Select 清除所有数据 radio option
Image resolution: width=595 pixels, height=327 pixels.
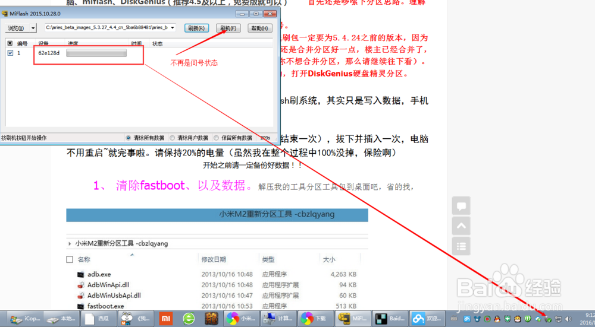coord(145,138)
